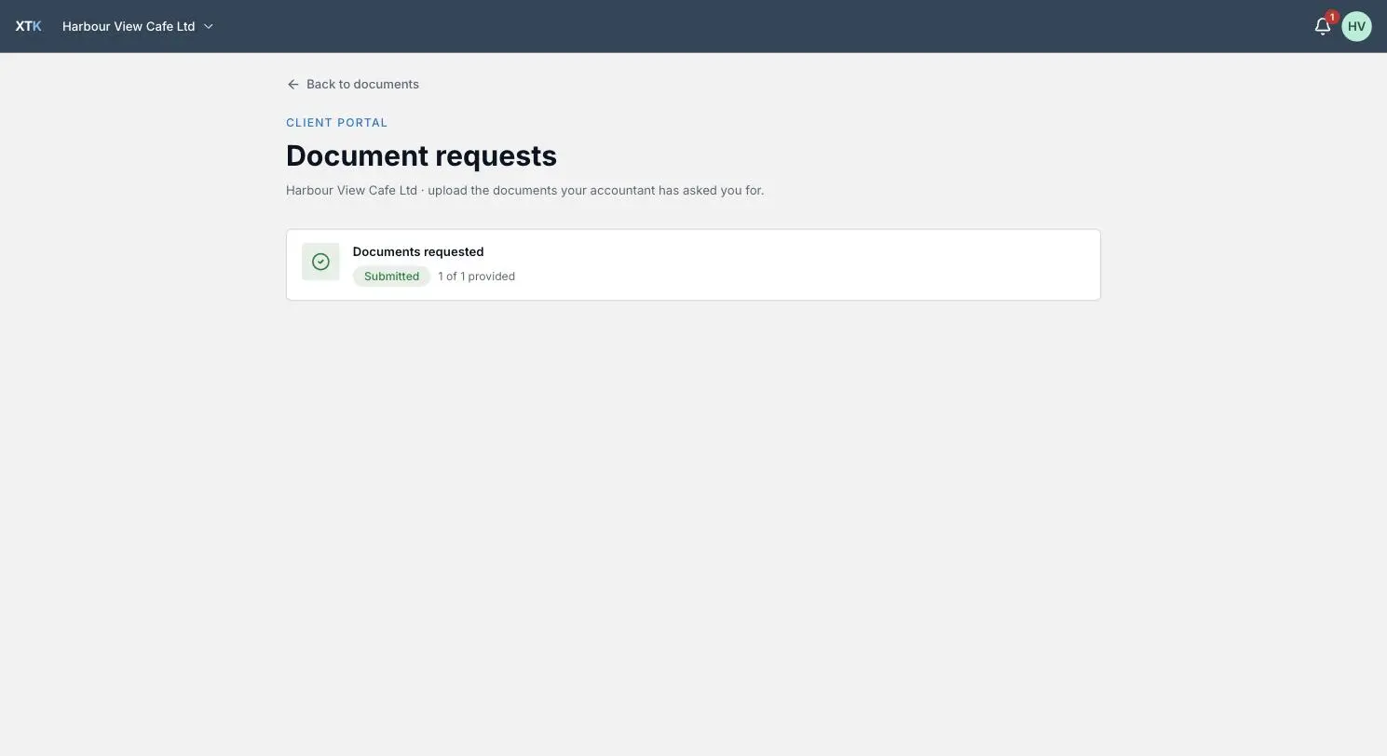Image resolution: width=1387 pixels, height=756 pixels.
Task: Open the Documents requested card
Action: 693,264
